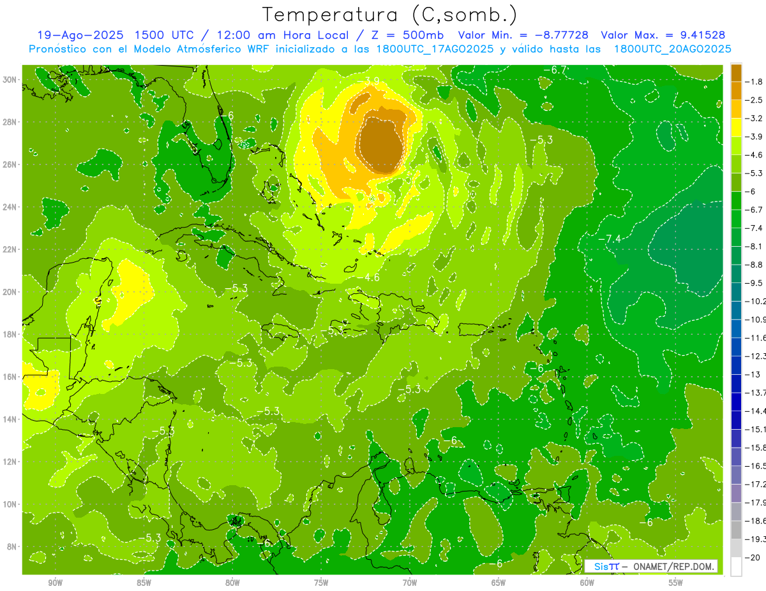Click the '10N' latitude axis label
The image size is (766, 591).
9,504
